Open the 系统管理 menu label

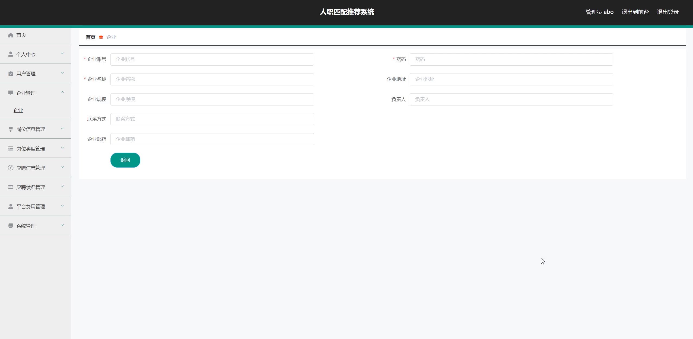[26, 226]
